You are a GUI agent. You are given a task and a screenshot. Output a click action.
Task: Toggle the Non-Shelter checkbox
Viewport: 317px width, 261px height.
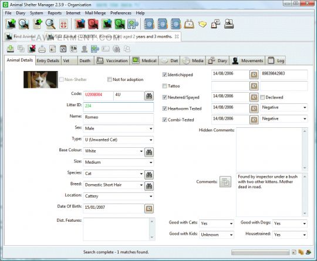point(62,79)
